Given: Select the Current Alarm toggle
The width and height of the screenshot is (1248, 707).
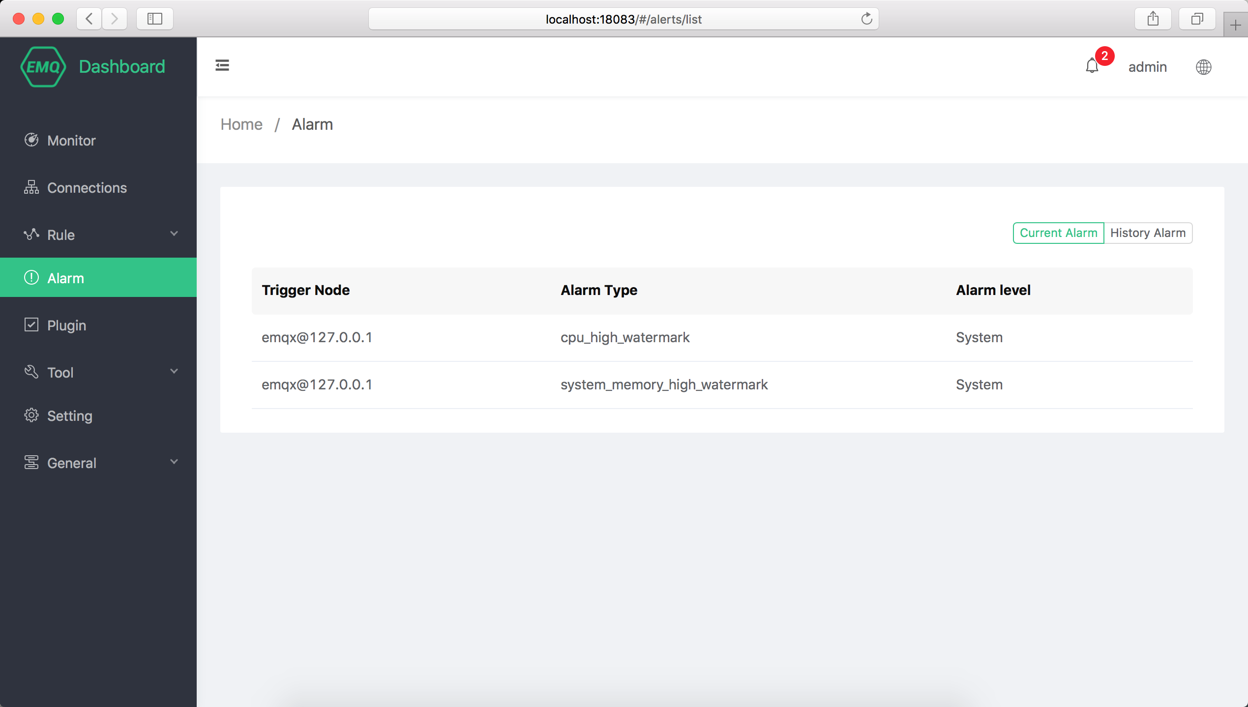Looking at the screenshot, I should point(1058,233).
